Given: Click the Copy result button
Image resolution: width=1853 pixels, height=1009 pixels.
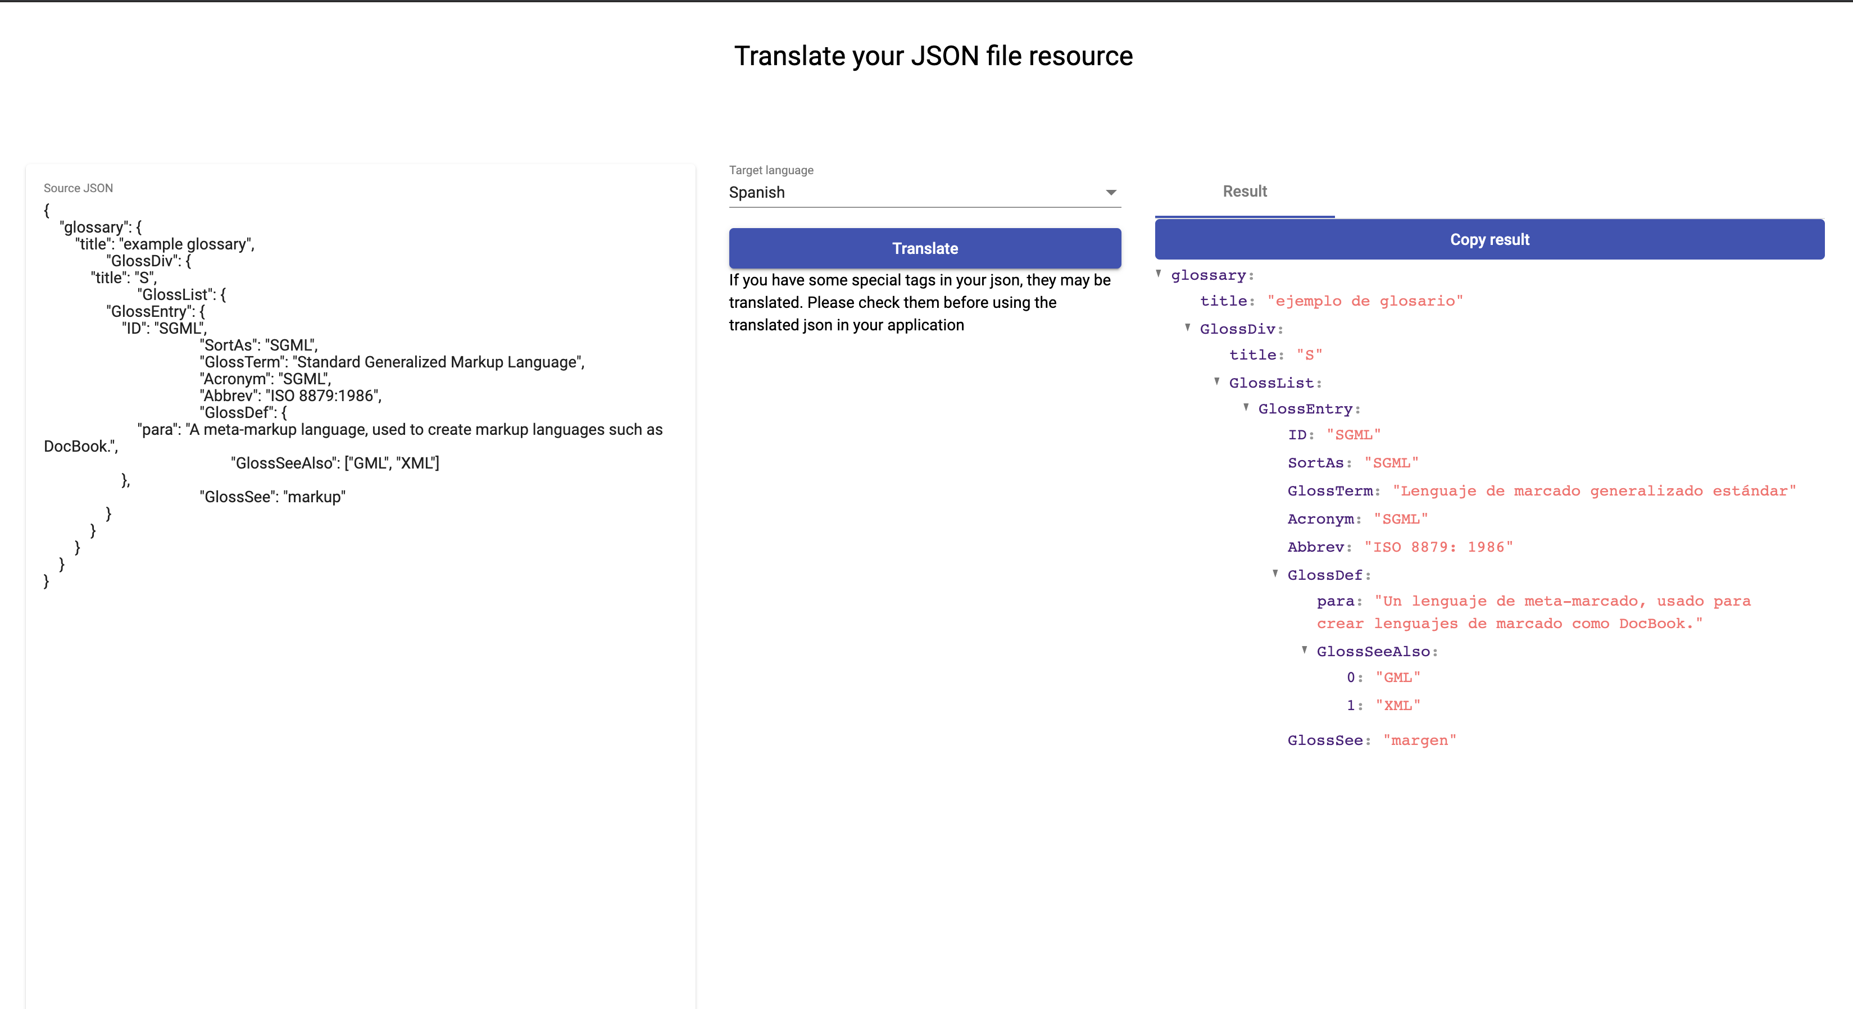Looking at the screenshot, I should tap(1489, 239).
